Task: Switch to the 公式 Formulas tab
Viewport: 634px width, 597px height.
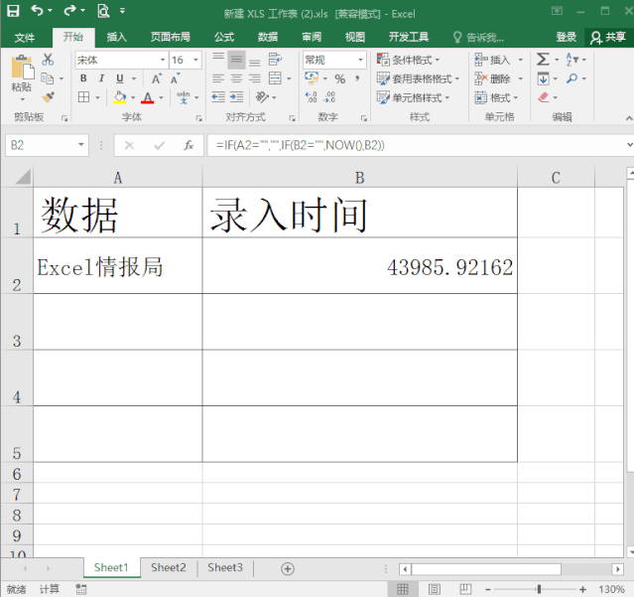Action: (224, 37)
